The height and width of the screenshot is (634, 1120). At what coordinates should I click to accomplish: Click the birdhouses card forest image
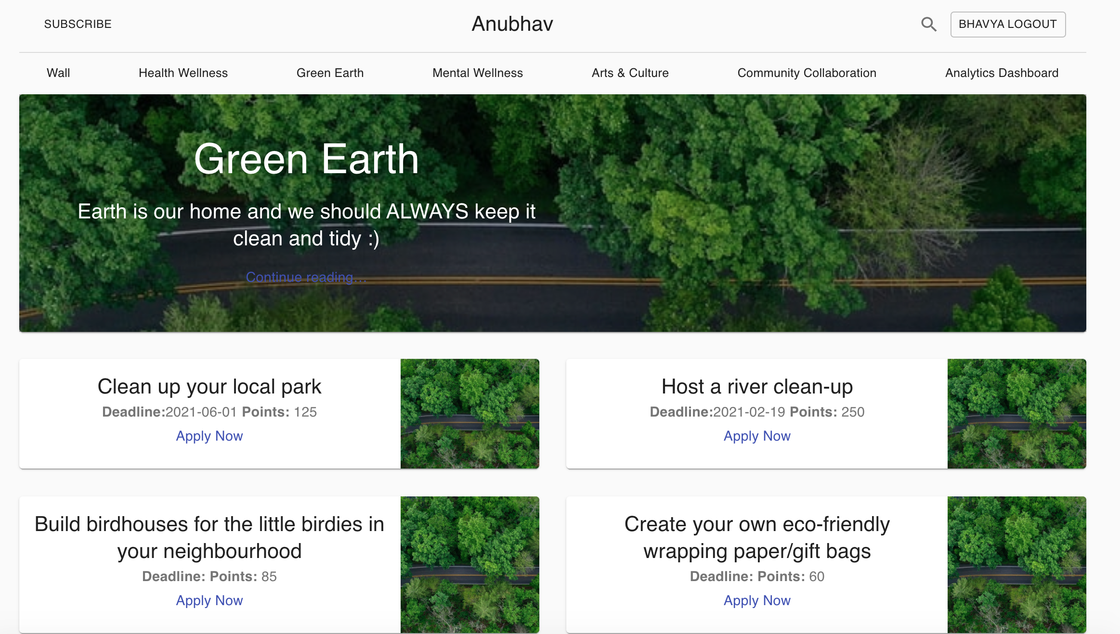tap(469, 565)
